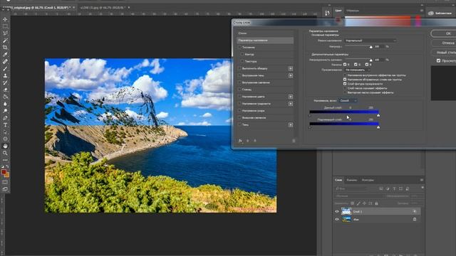Click the fx icon in the Layer Style dialog
Screen dimensions: 456x256
pyautogui.click(x=240, y=141)
